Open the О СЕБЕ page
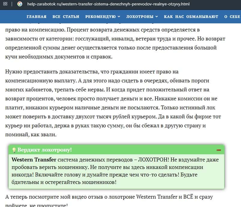The height and width of the screenshot is (207, 241). tap(232, 16)
